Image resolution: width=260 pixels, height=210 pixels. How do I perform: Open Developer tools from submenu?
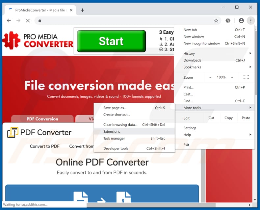pyautogui.click(x=134, y=148)
